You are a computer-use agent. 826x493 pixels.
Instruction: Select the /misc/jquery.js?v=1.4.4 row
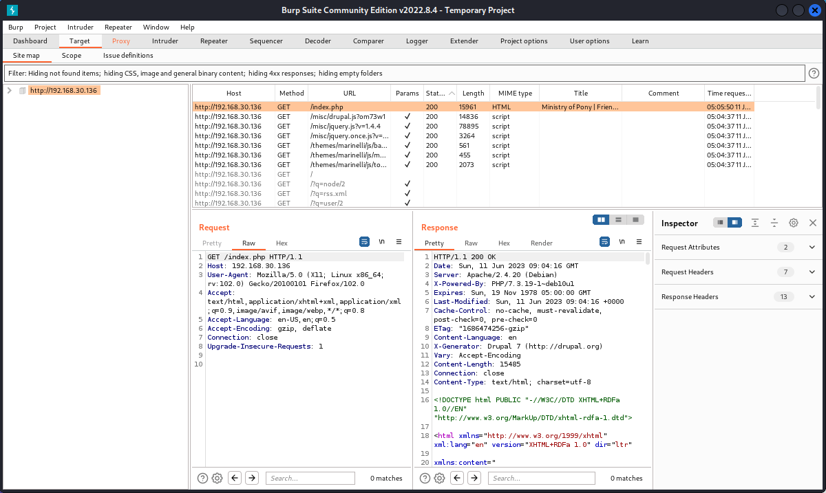[474, 127]
